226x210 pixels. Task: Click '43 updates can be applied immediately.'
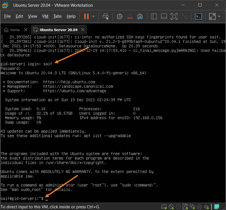[x=43, y=131]
